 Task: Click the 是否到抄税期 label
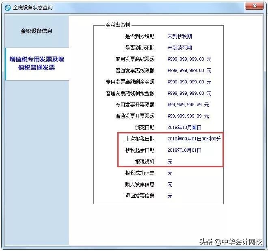tap(140, 36)
